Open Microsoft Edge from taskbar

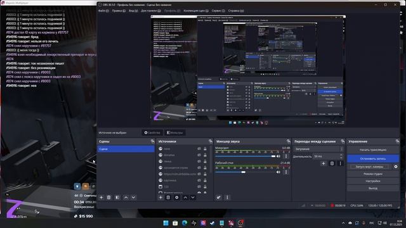[185, 223]
